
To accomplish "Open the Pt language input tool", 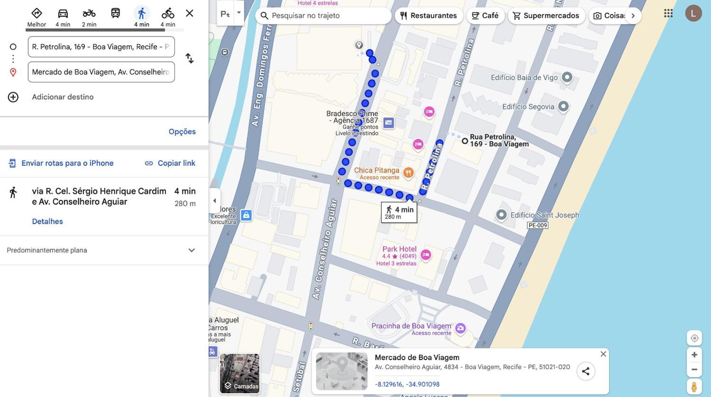I will (225, 14).
